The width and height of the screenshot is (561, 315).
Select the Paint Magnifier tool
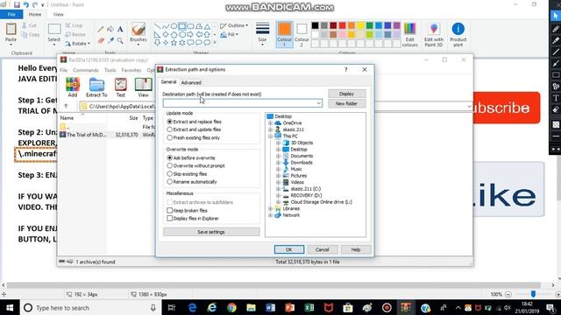pyautogui.click(x=120, y=41)
